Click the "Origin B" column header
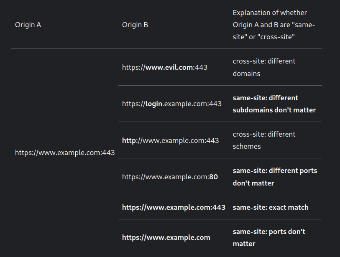Screen dimensions: 340x257 click(135, 25)
